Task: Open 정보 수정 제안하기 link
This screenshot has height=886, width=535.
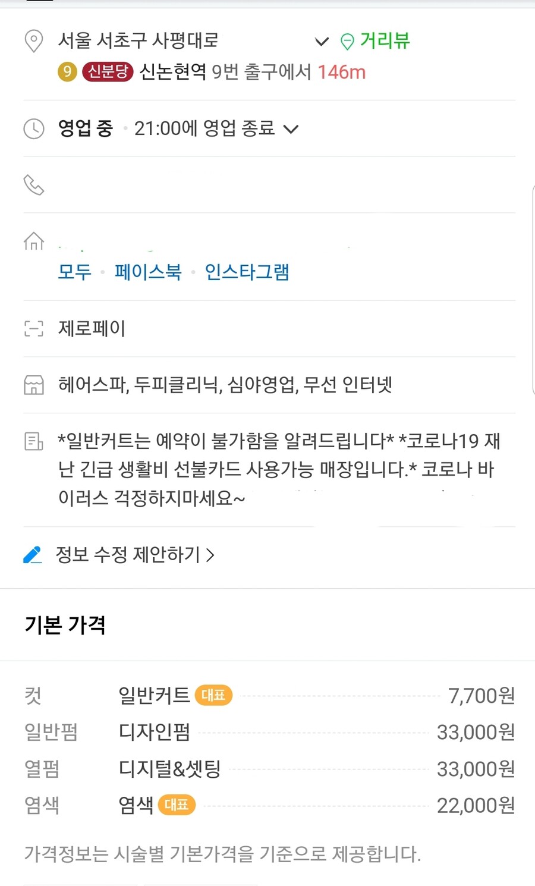Action: 134,555
